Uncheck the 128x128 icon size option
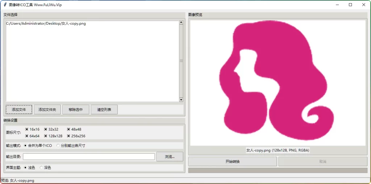Viewport: 371px width, 184px height. coord(53,136)
